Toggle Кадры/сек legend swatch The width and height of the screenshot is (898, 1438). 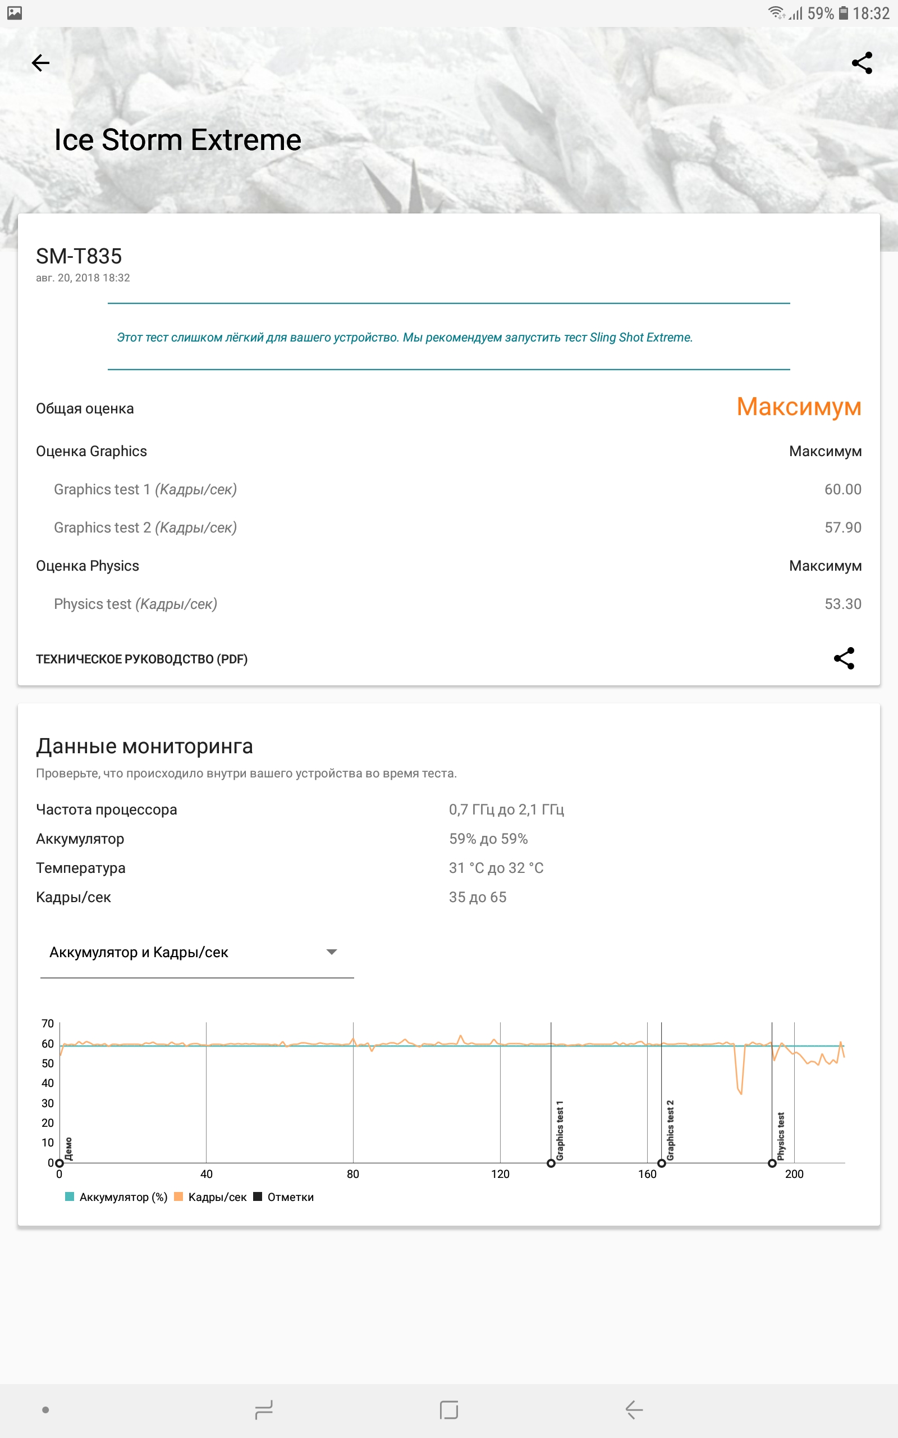point(178,1197)
